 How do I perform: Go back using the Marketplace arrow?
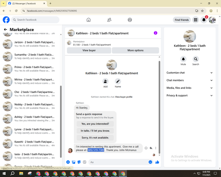5,30
